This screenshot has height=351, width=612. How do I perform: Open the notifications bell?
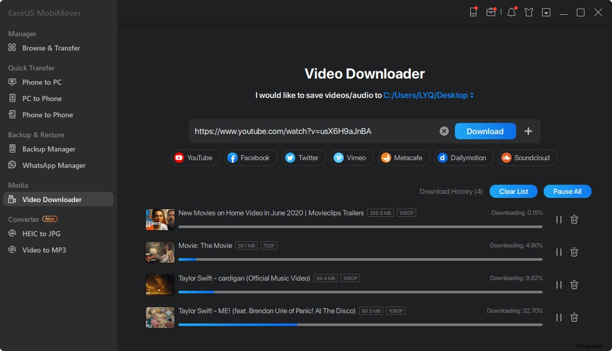pos(512,12)
